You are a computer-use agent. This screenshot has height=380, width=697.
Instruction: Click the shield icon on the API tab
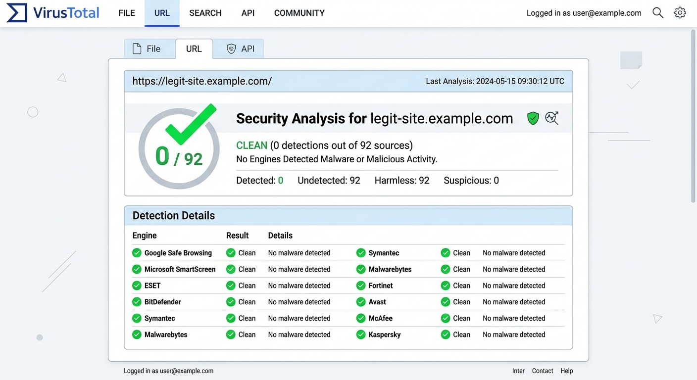click(x=231, y=48)
